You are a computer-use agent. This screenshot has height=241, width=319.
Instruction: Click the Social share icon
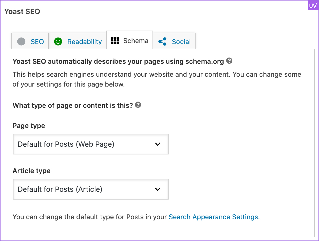point(162,41)
